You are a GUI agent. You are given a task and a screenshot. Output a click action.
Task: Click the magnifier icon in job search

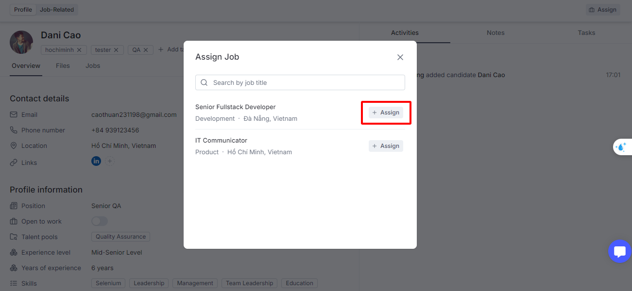point(204,82)
